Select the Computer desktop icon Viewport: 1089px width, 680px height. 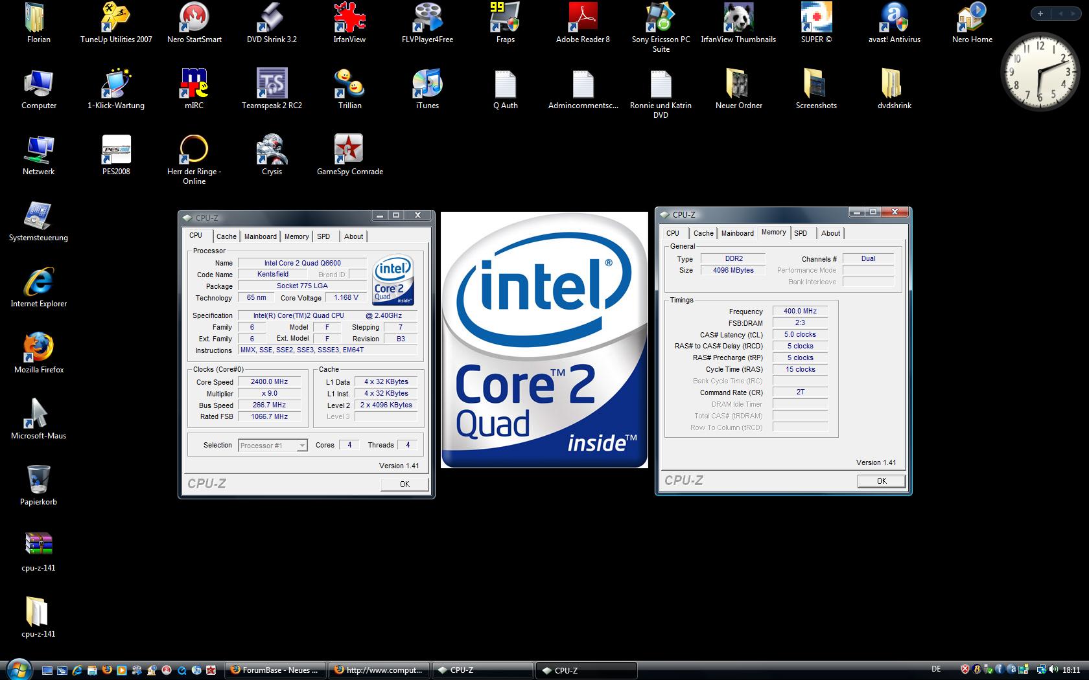(39, 89)
